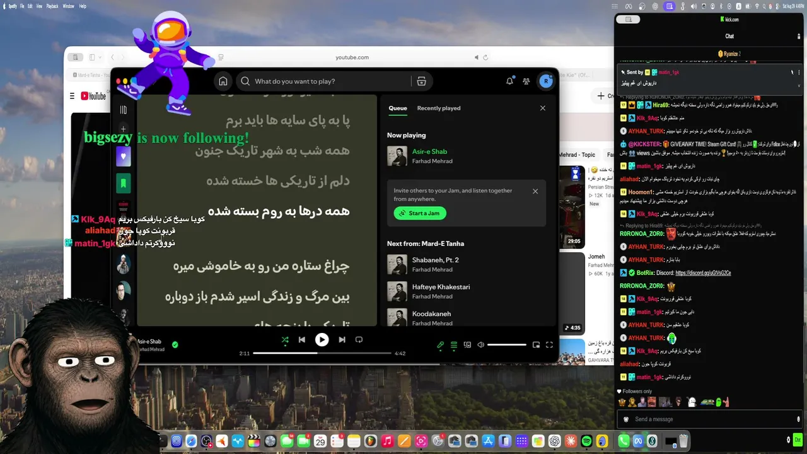Toggle the green saved-to-library checkmark
The height and width of the screenshot is (454, 807).
pos(175,345)
